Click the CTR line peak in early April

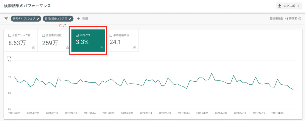(212, 73)
